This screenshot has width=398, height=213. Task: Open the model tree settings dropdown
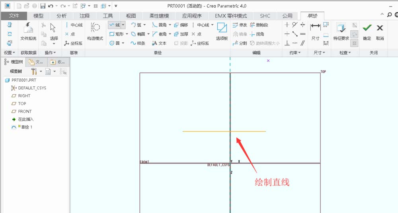pyautogui.click(x=41, y=71)
